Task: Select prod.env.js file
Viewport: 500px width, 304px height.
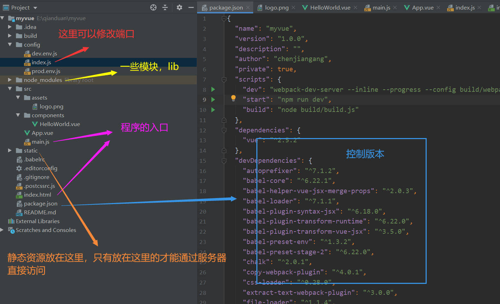Action: click(x=46, y=71)
